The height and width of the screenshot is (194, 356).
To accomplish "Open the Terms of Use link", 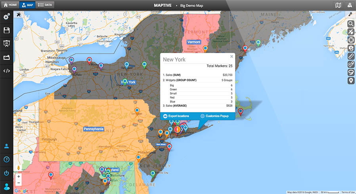I will (x=348, y=192).
